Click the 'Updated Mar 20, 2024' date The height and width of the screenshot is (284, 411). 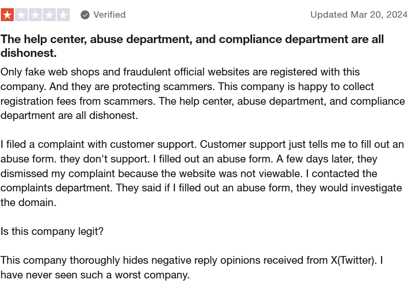pos(358,15)
